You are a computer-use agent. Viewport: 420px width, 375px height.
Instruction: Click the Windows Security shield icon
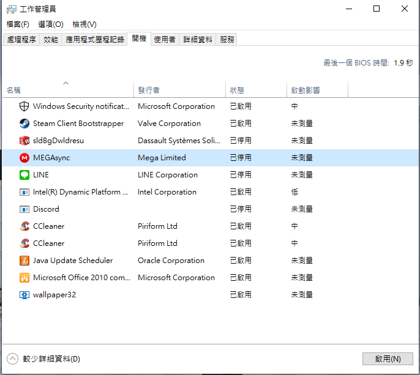coord(24,106)
